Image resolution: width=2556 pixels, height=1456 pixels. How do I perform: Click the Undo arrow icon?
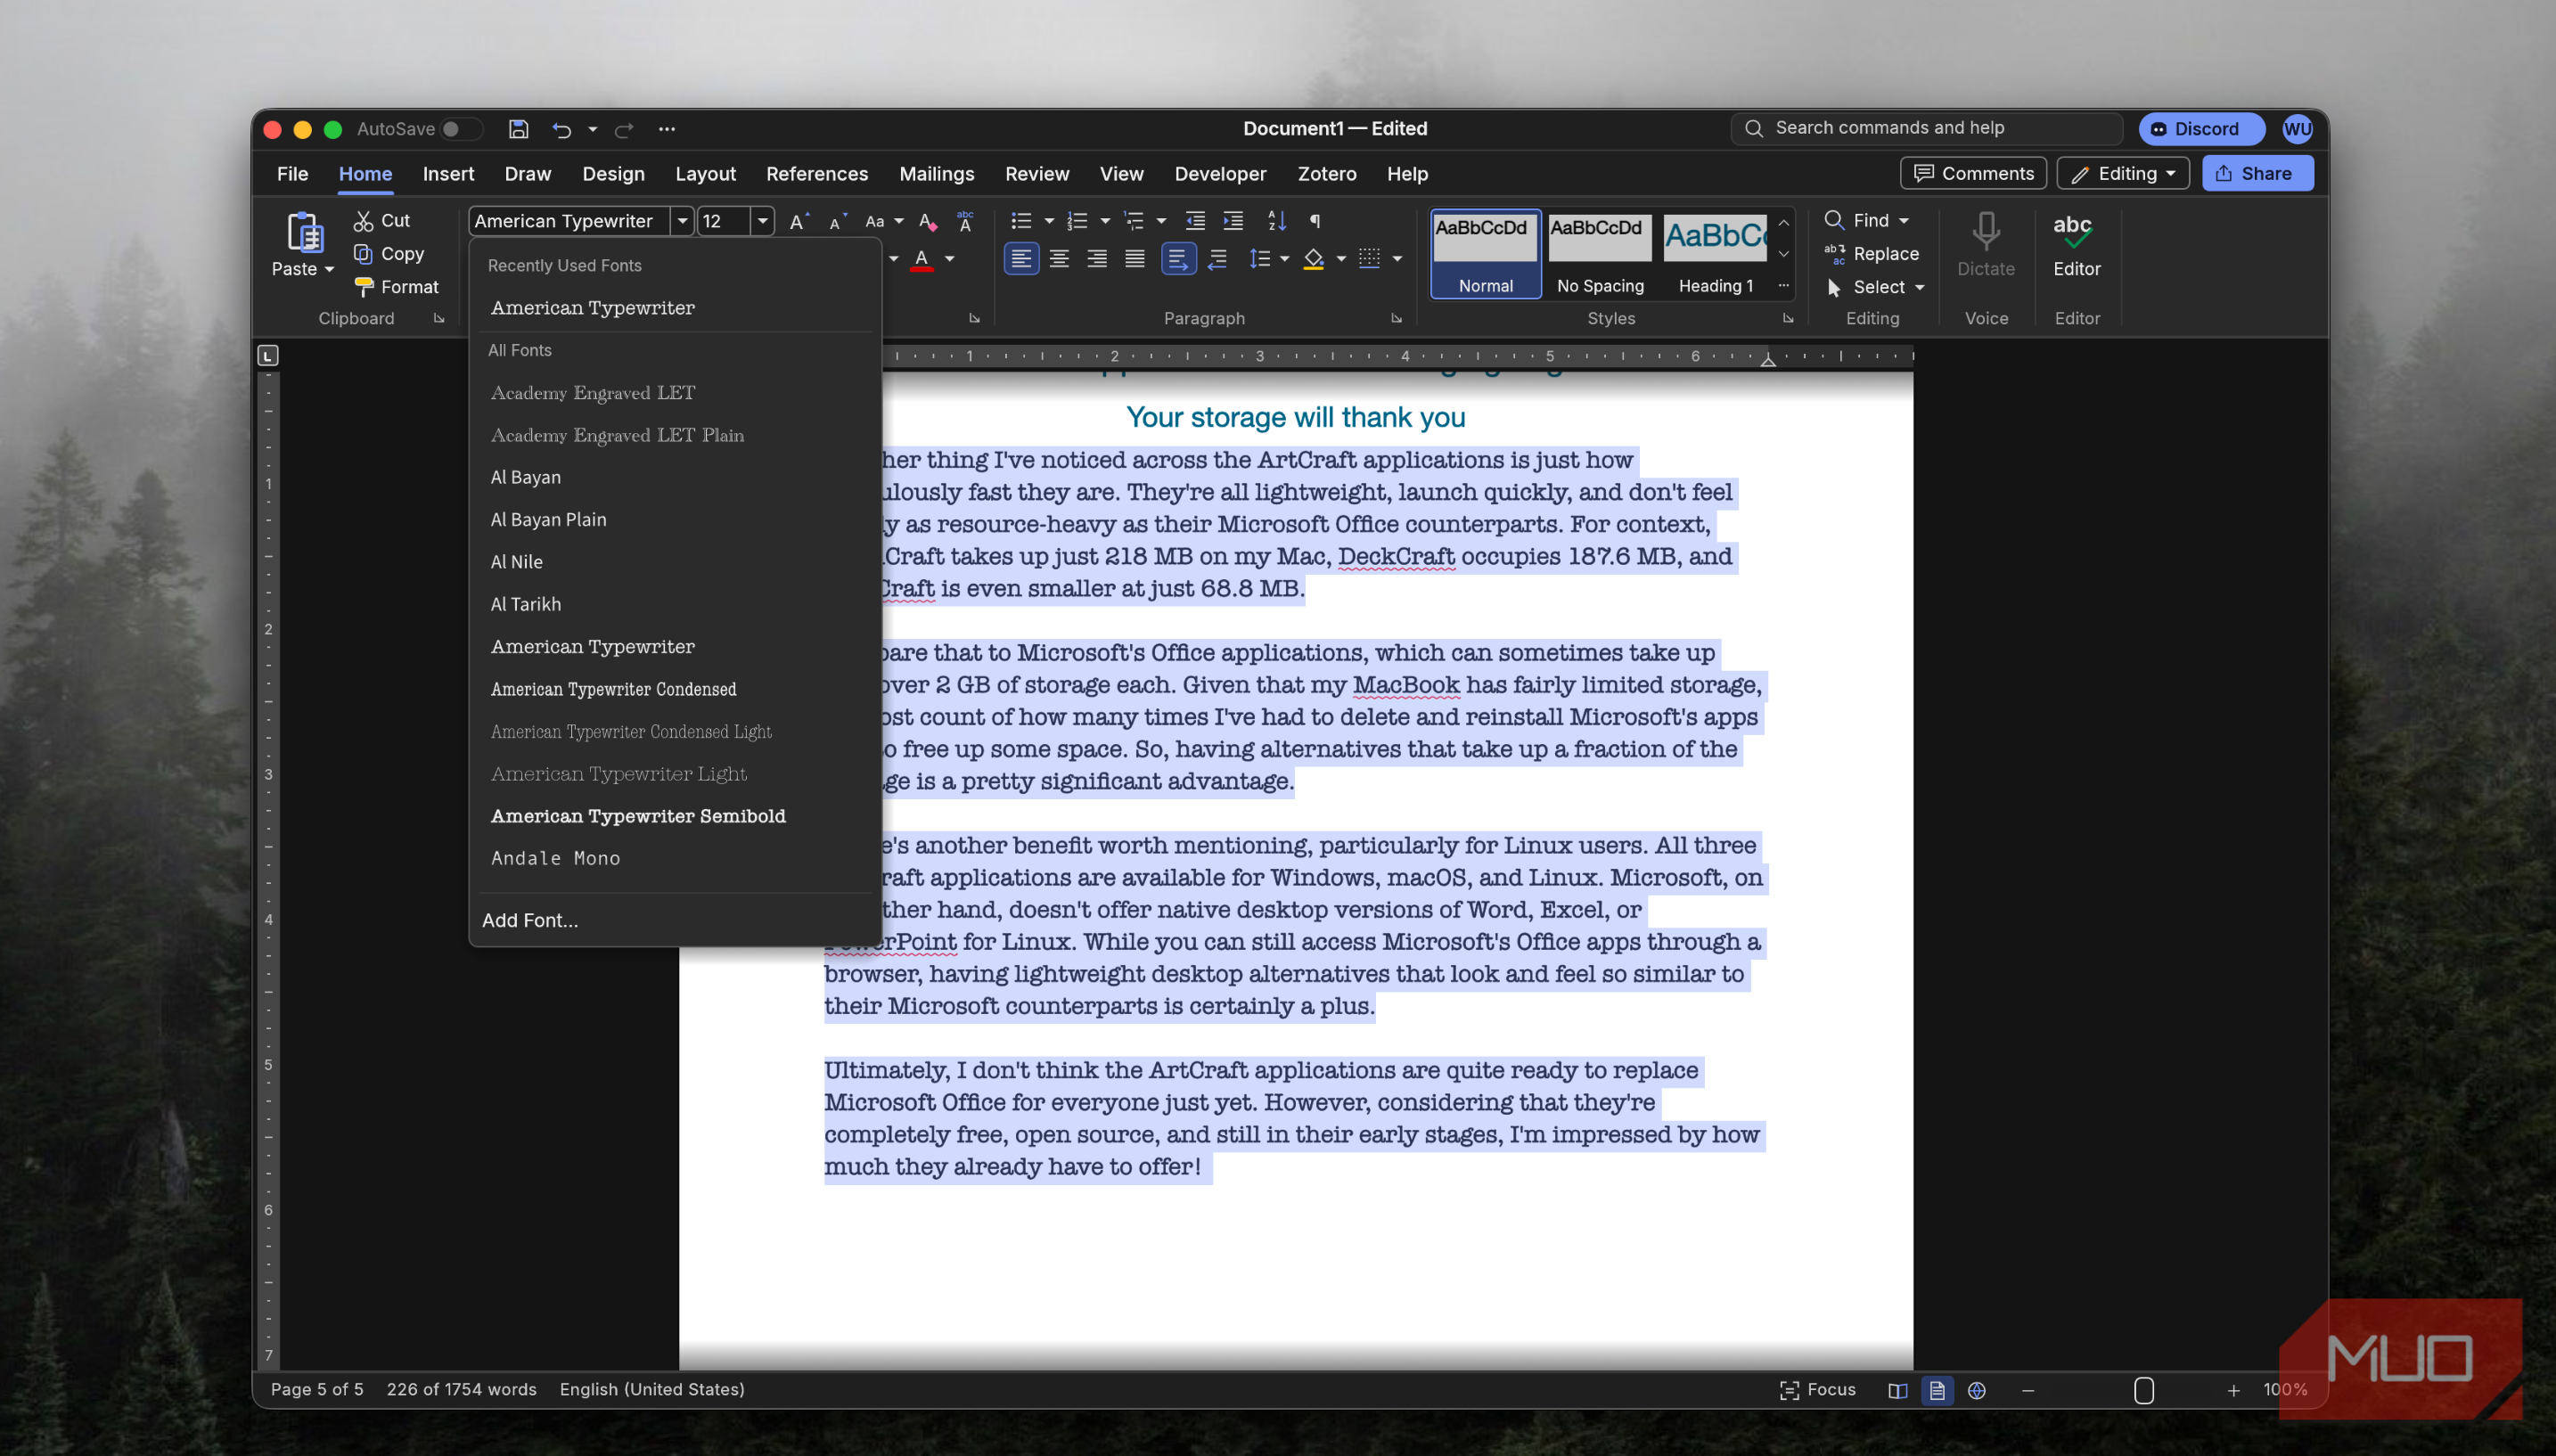coord(561,129)
